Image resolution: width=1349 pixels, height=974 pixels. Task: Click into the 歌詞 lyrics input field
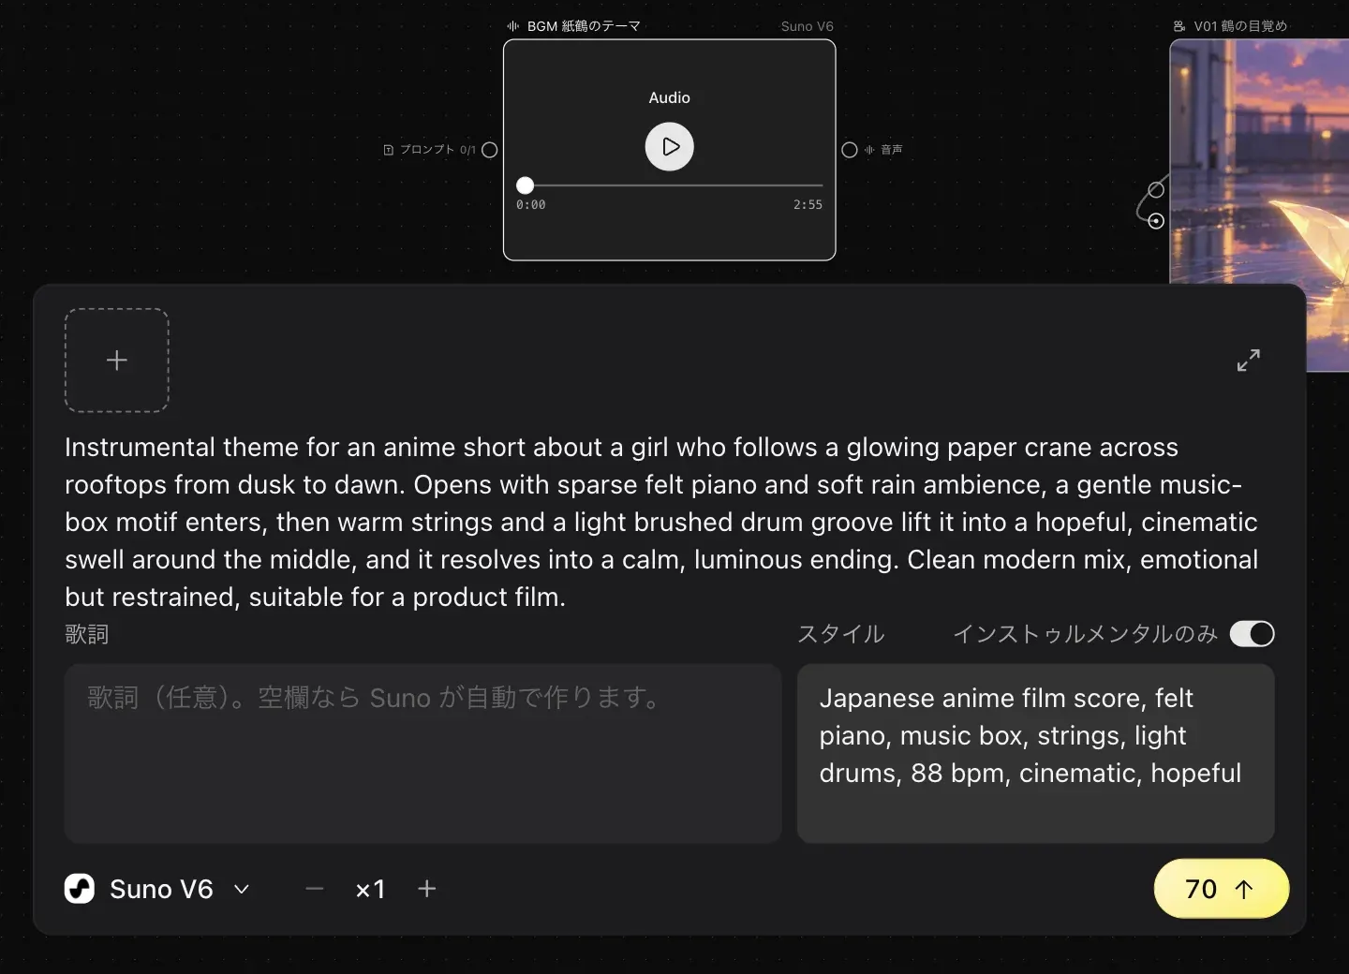(x=423, y=753)
